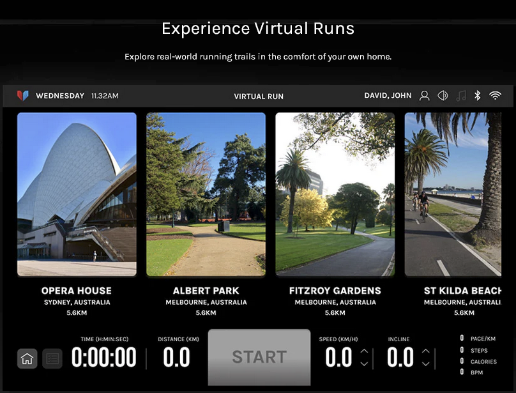Raise incline with the up arrow
The width and height of the screenshot is (516, 393).
point(426,351)
